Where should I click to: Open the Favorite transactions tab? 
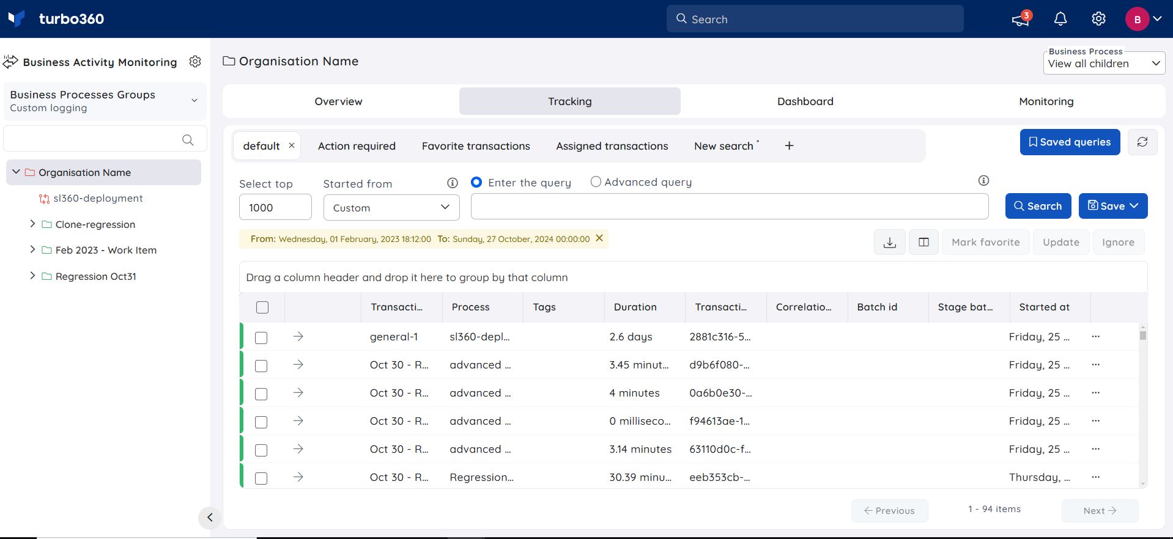(476, 146)
